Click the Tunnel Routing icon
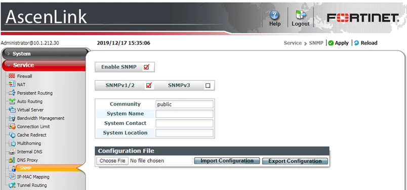 (12, 185)
